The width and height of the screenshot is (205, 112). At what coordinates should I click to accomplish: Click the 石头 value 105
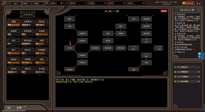click(139, 3)
